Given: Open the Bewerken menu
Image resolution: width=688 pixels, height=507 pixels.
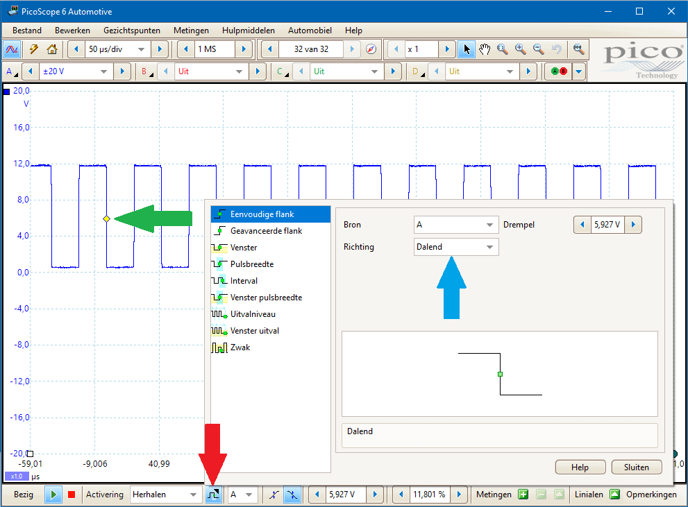Looking at the screenshot, I should point(72,31).
